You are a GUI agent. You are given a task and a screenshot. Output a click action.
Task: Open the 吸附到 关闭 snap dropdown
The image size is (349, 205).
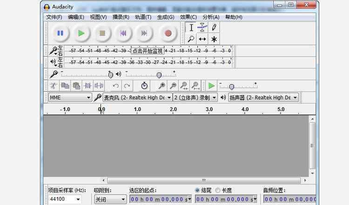110,199
